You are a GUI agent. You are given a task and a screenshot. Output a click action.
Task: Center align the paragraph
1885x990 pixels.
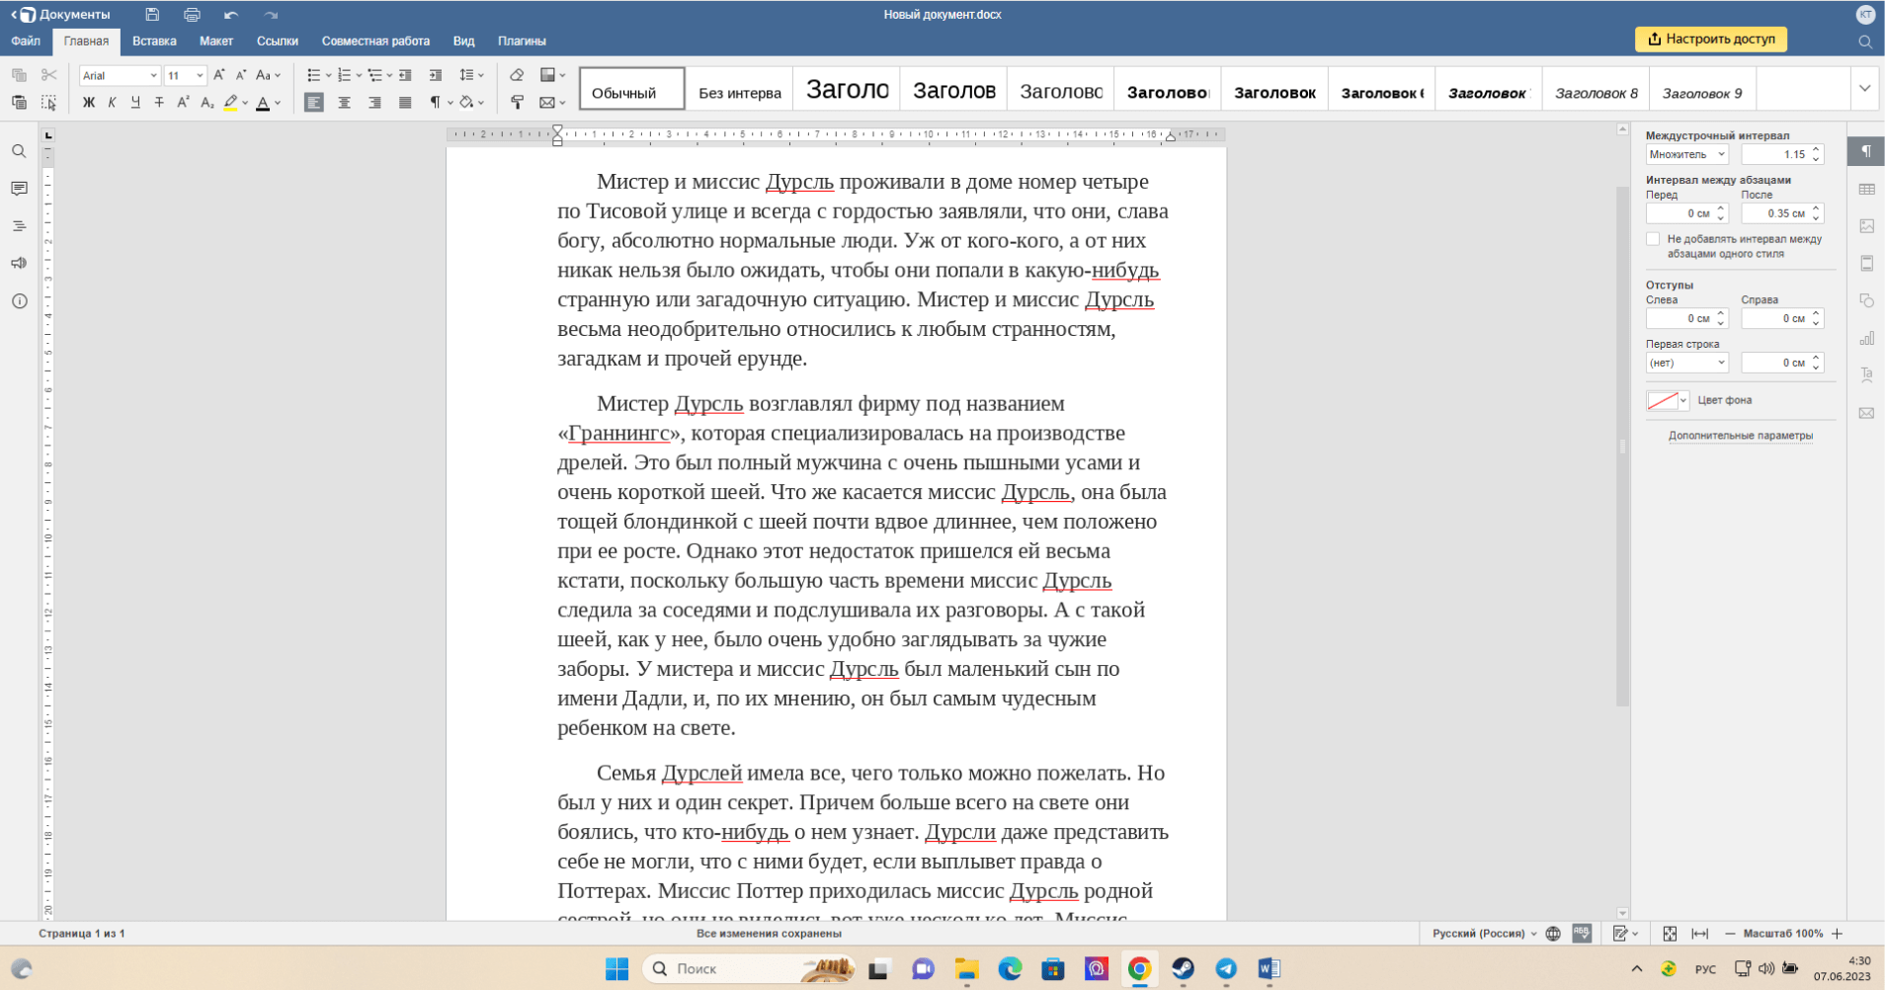pos(344,103)
